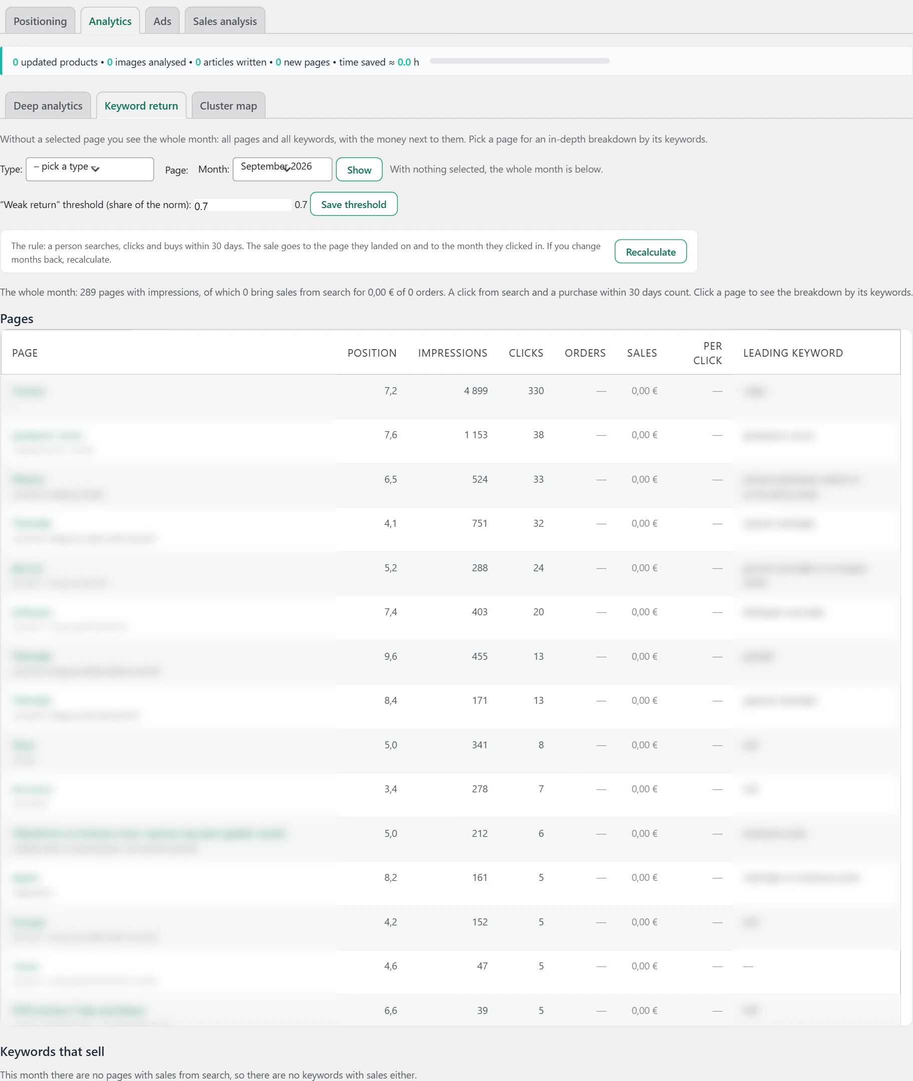This screenshot has width=913, height=1081.
Task: Click the time saved progress bar
Action: click(519, 61)
